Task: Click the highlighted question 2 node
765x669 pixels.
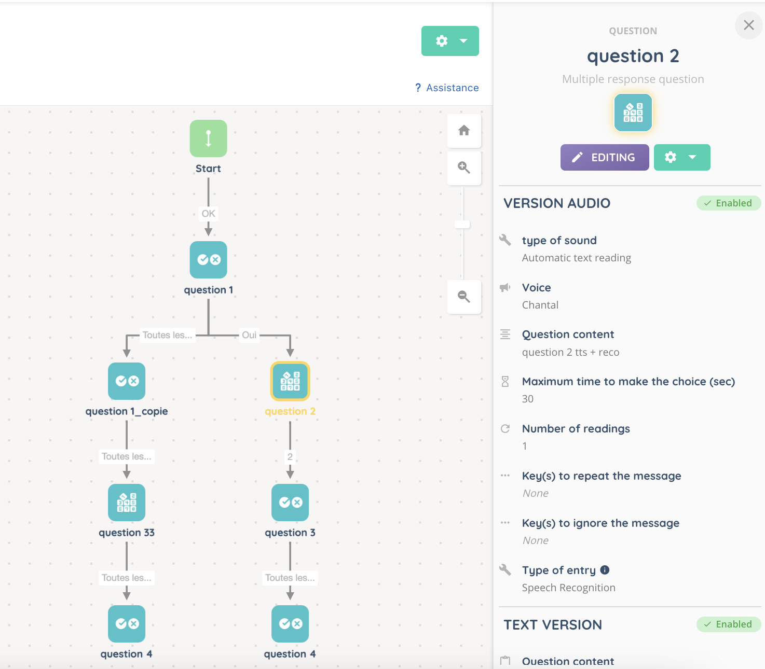Action: [290, 381]
